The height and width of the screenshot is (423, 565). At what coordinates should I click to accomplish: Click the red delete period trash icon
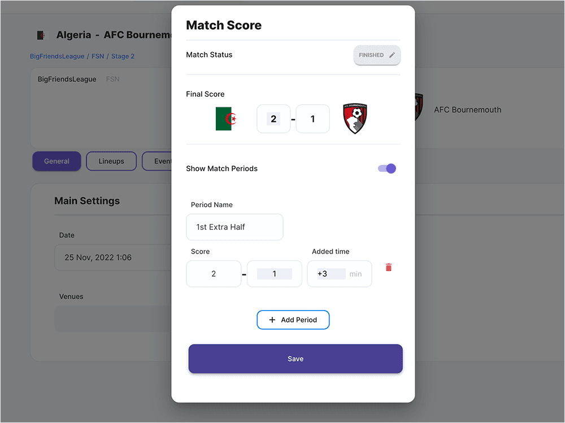click(x=389, y=267)
